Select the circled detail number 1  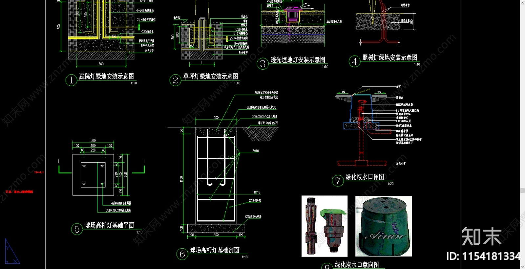click(71, 80)
